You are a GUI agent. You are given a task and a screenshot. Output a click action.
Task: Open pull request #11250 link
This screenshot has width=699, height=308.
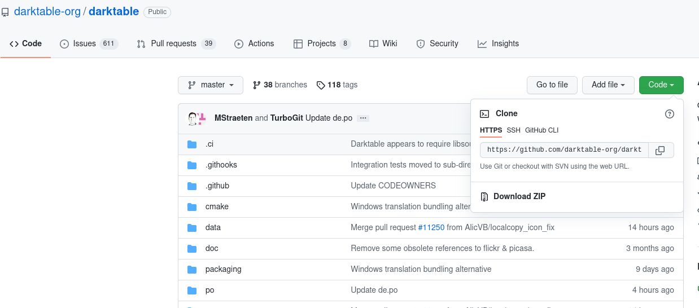431,227
